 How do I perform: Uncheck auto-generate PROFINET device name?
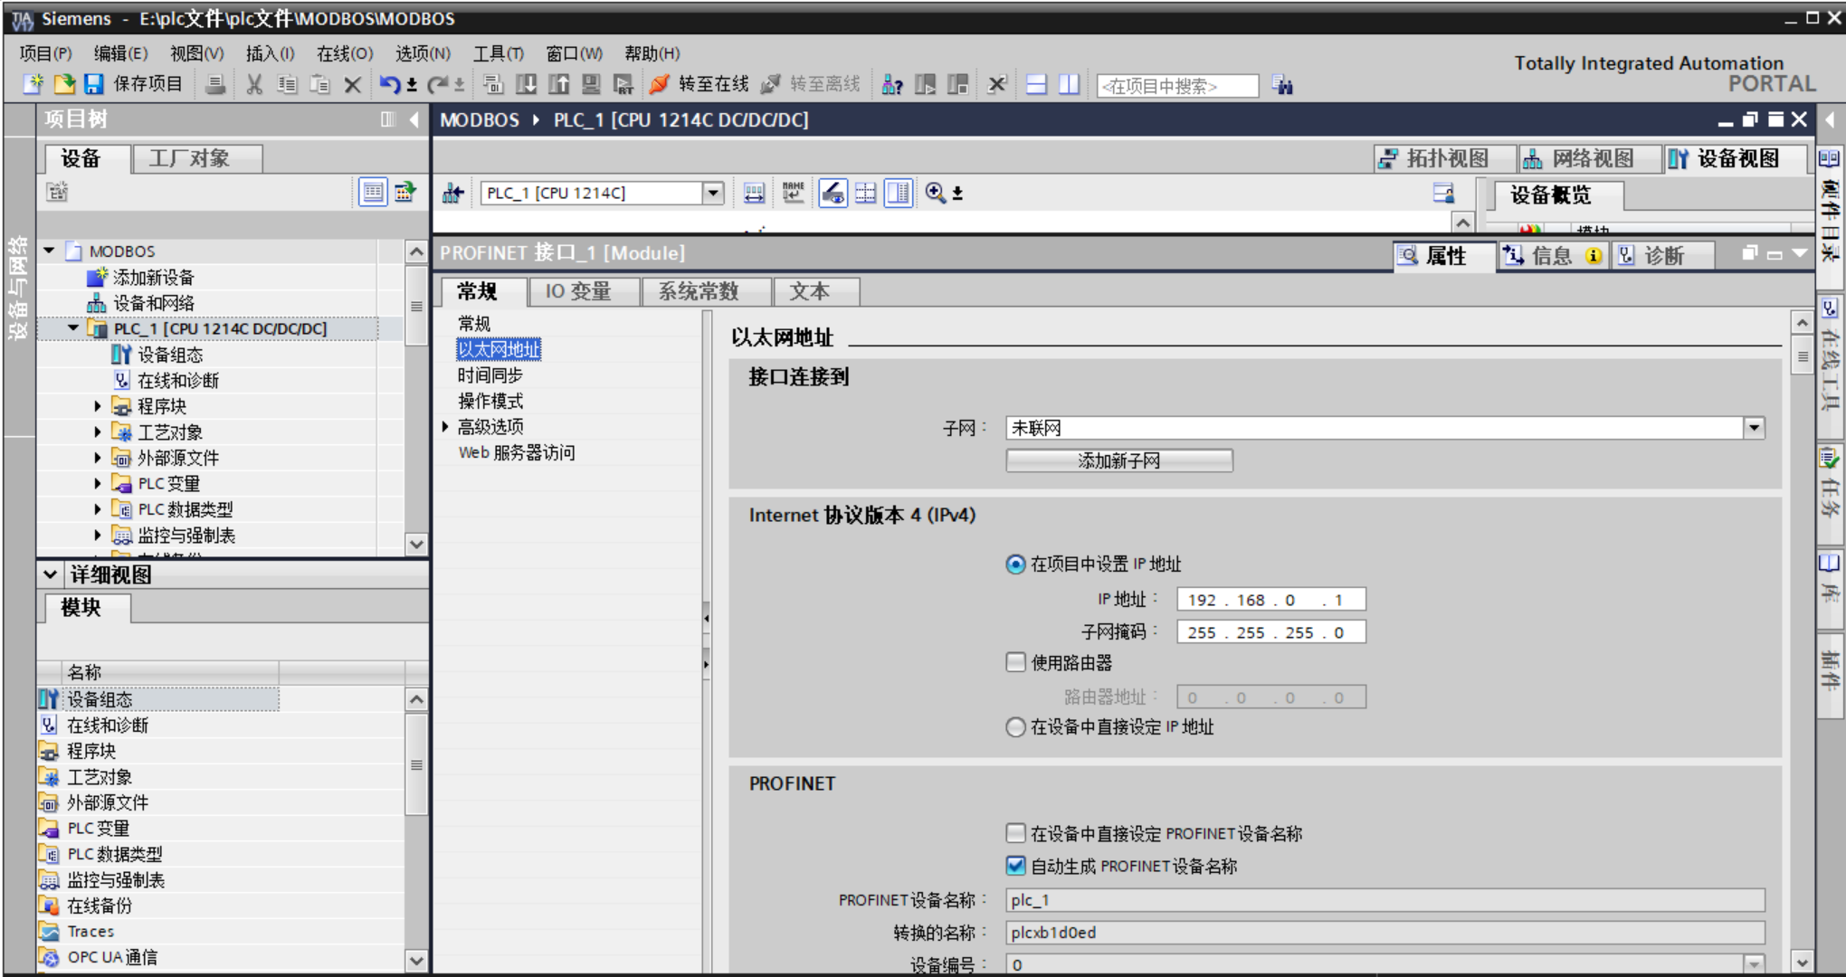click(1016, 866)
